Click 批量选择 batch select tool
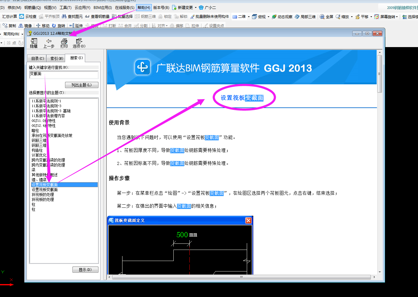The image size is (418, 297). coord(122,17)
